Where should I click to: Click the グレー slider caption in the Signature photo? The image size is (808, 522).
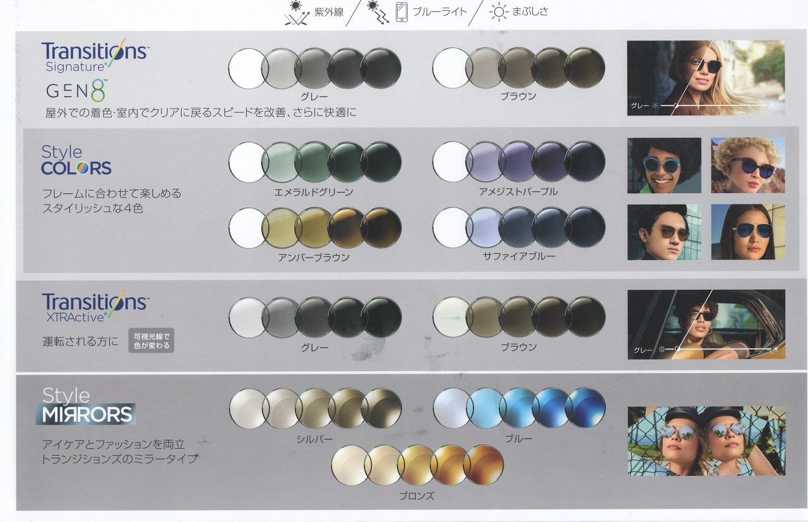pos(640,105)
